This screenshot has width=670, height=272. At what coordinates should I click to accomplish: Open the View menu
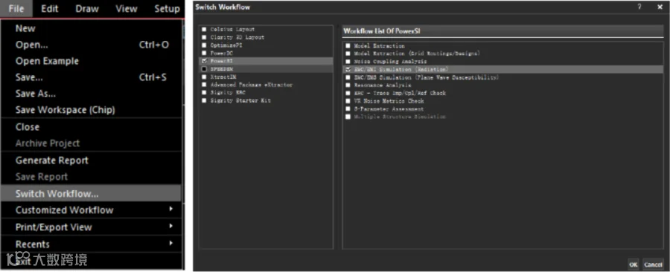coord(127,8)
